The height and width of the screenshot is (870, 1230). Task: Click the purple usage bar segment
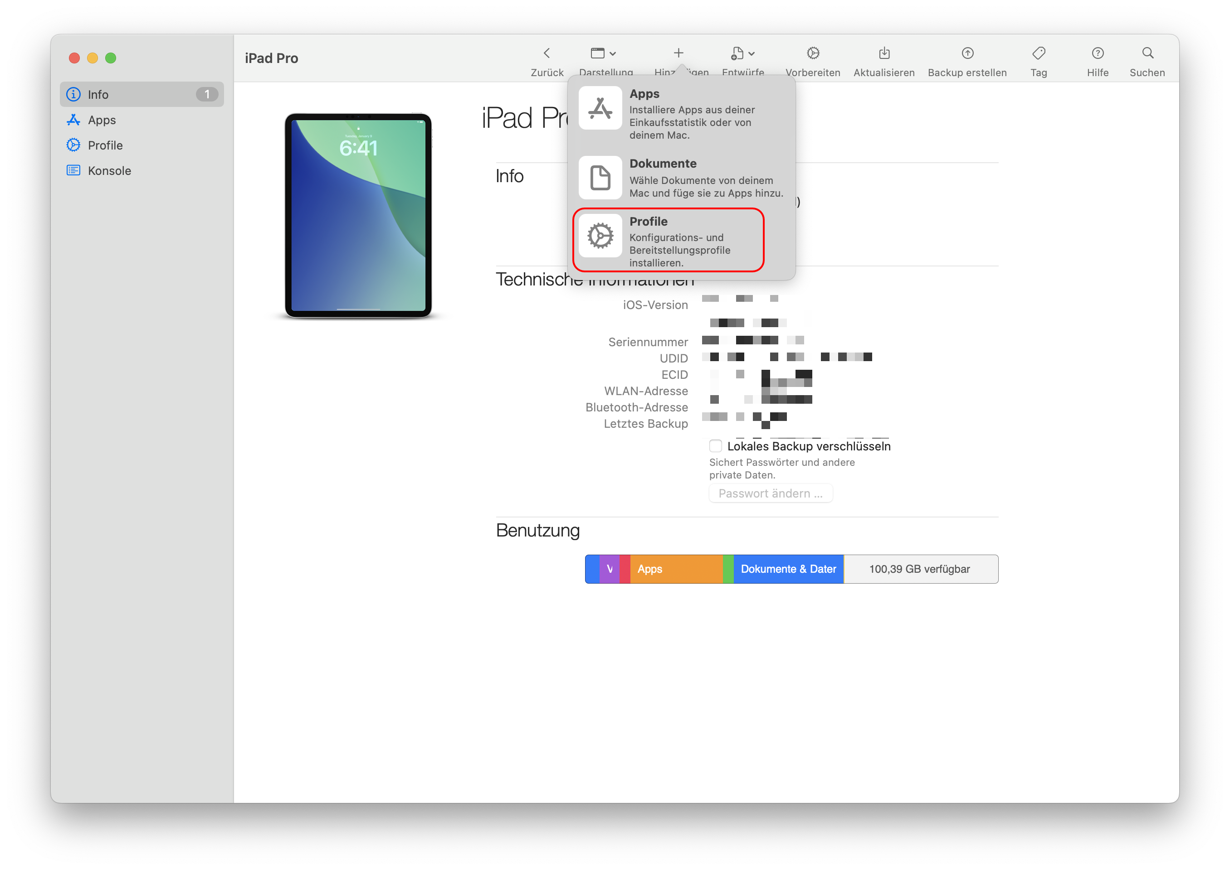610,569
